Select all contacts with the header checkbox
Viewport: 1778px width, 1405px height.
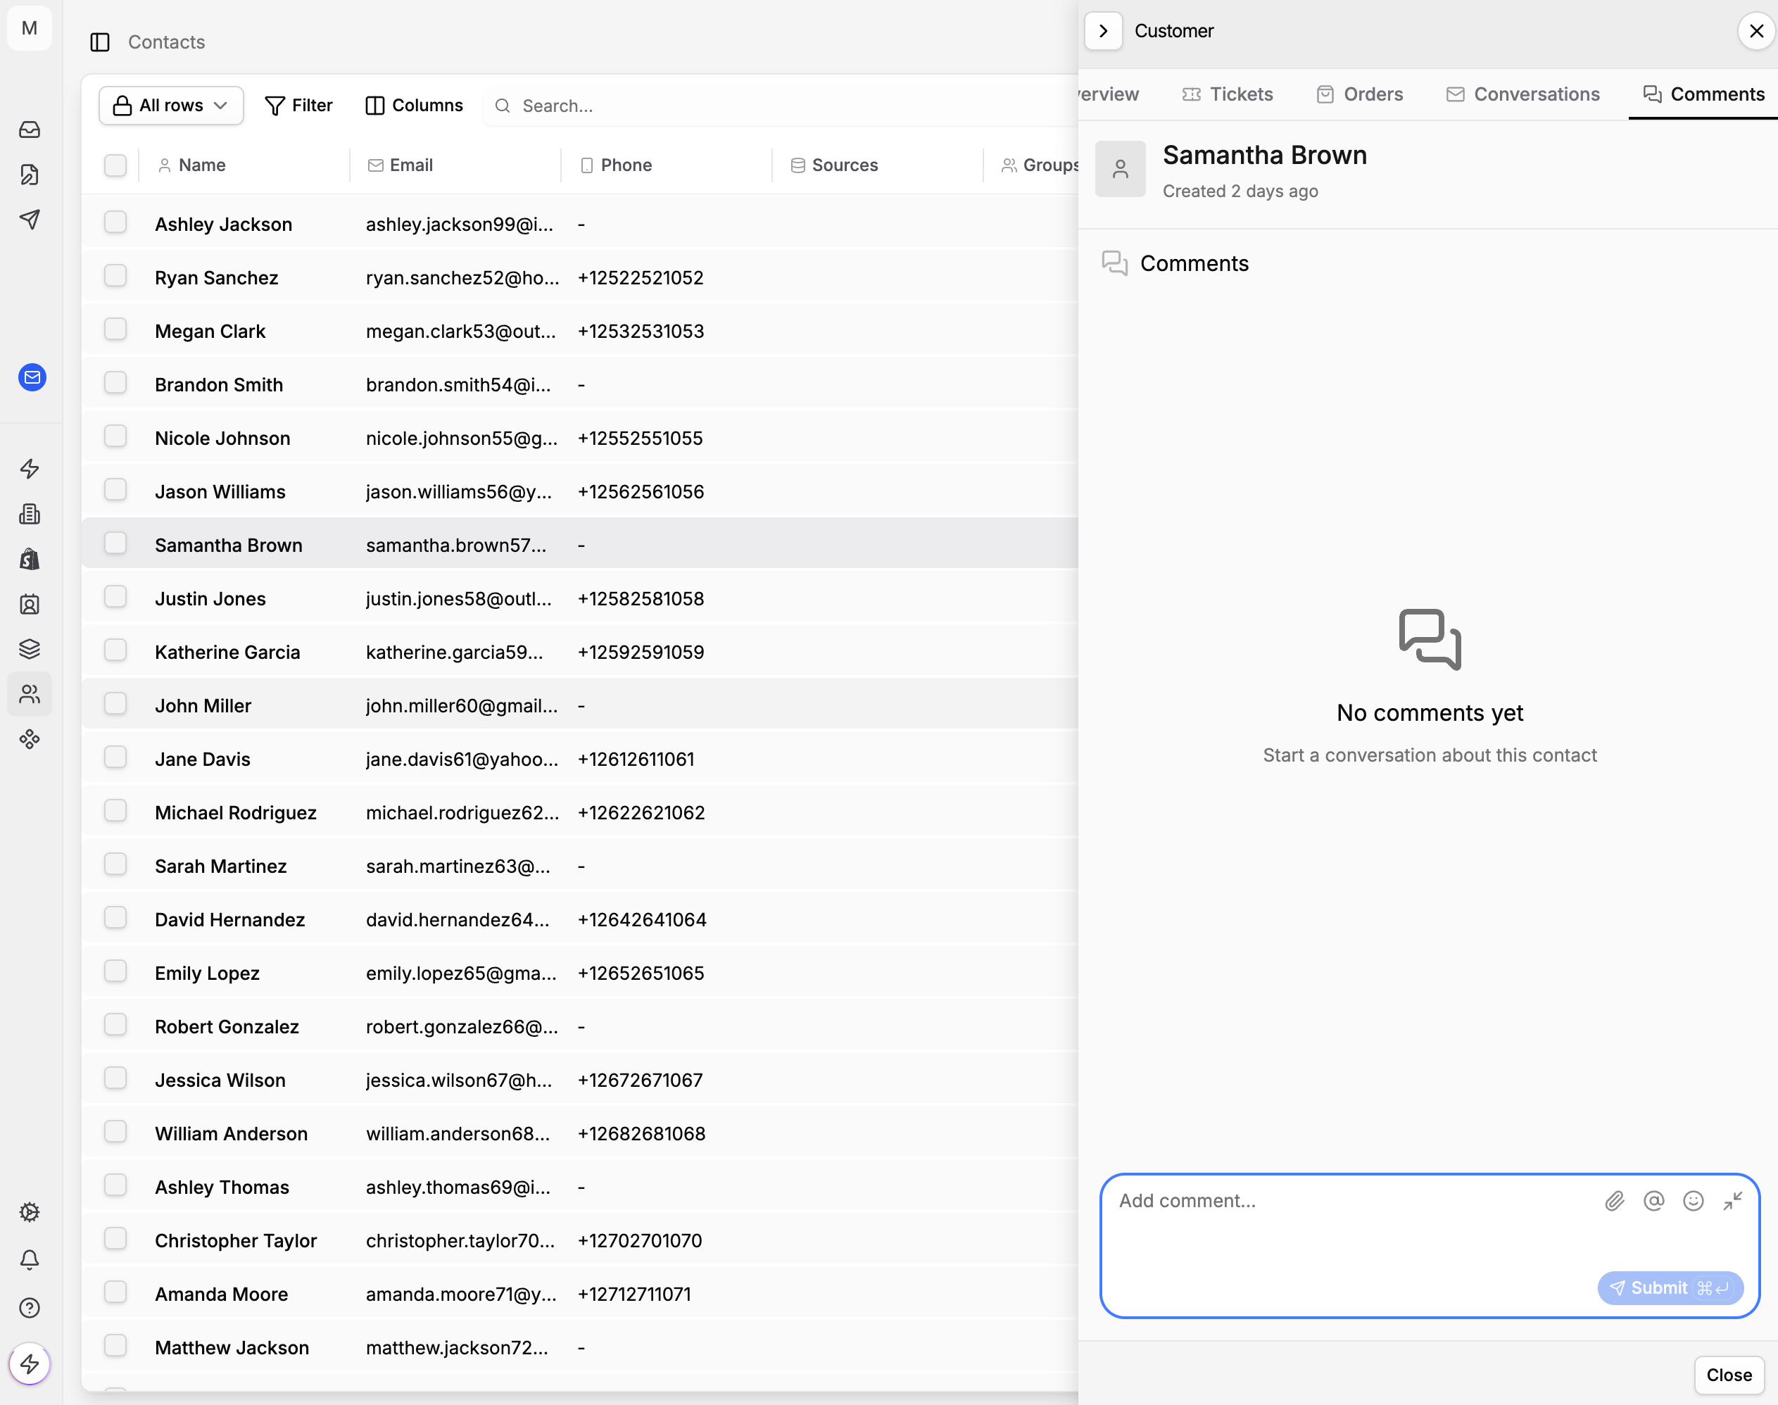[x=115, y=165]
